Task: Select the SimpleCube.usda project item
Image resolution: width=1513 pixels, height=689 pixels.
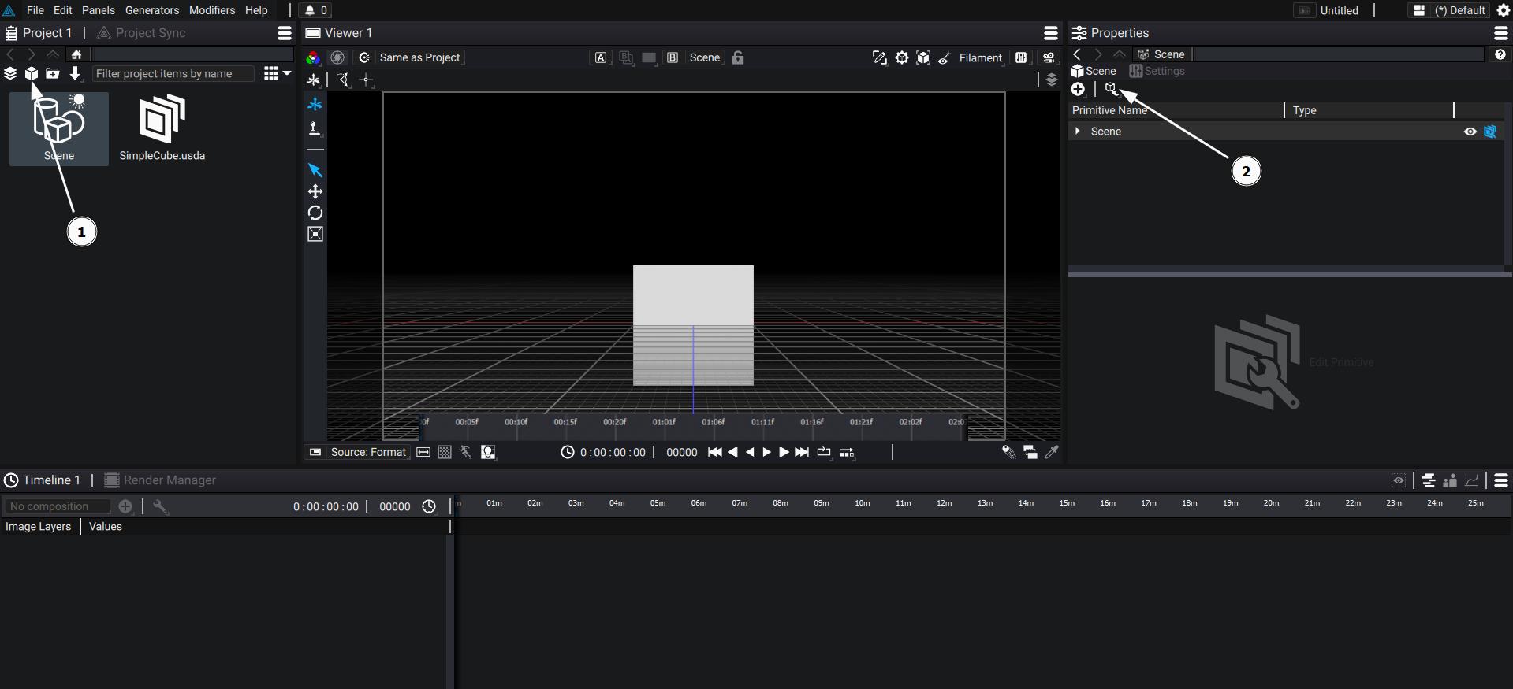Action: coord(162,128)
